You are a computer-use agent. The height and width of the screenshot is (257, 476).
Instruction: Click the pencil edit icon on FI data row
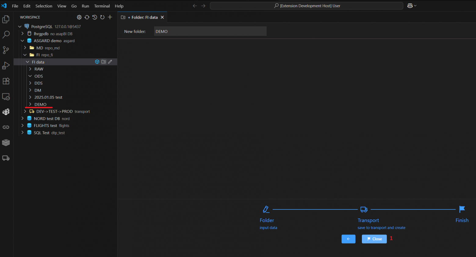pos(110,62)
